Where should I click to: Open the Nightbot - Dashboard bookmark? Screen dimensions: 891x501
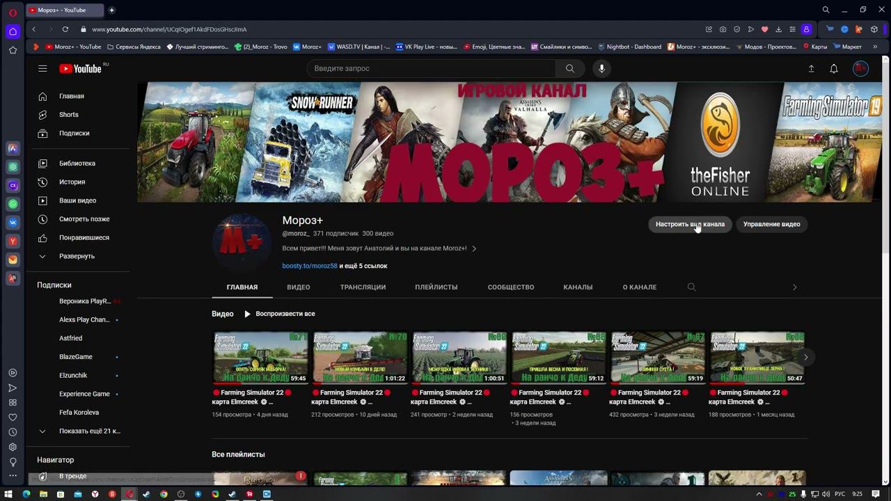(x=629, y=47)
